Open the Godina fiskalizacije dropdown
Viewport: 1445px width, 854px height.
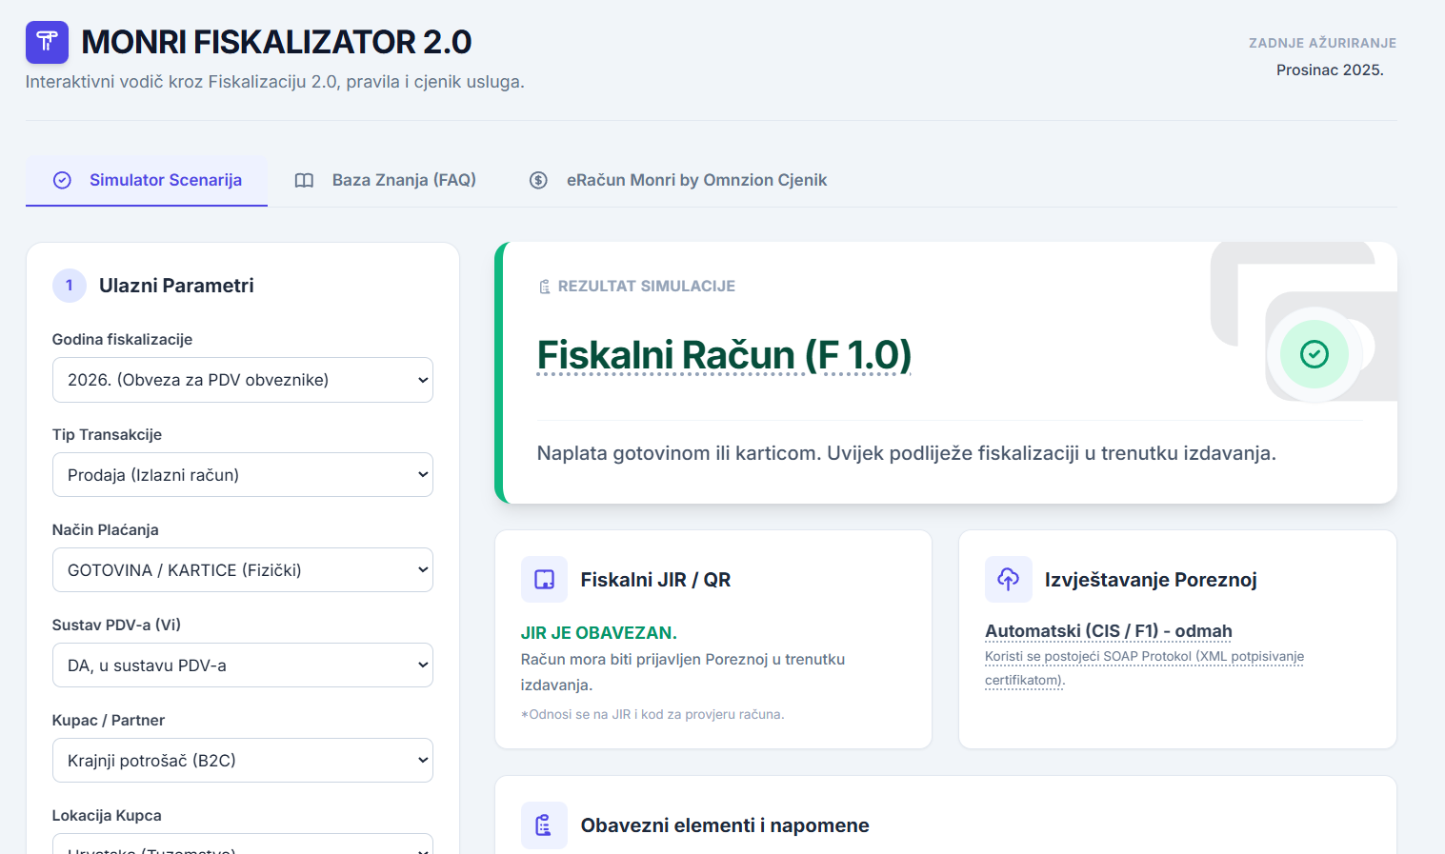(x=242, y=379)
